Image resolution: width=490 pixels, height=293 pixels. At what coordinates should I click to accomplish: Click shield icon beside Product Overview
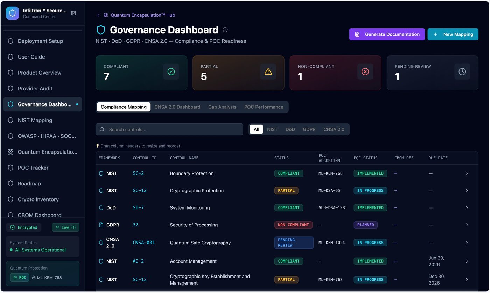pos(10,73)
